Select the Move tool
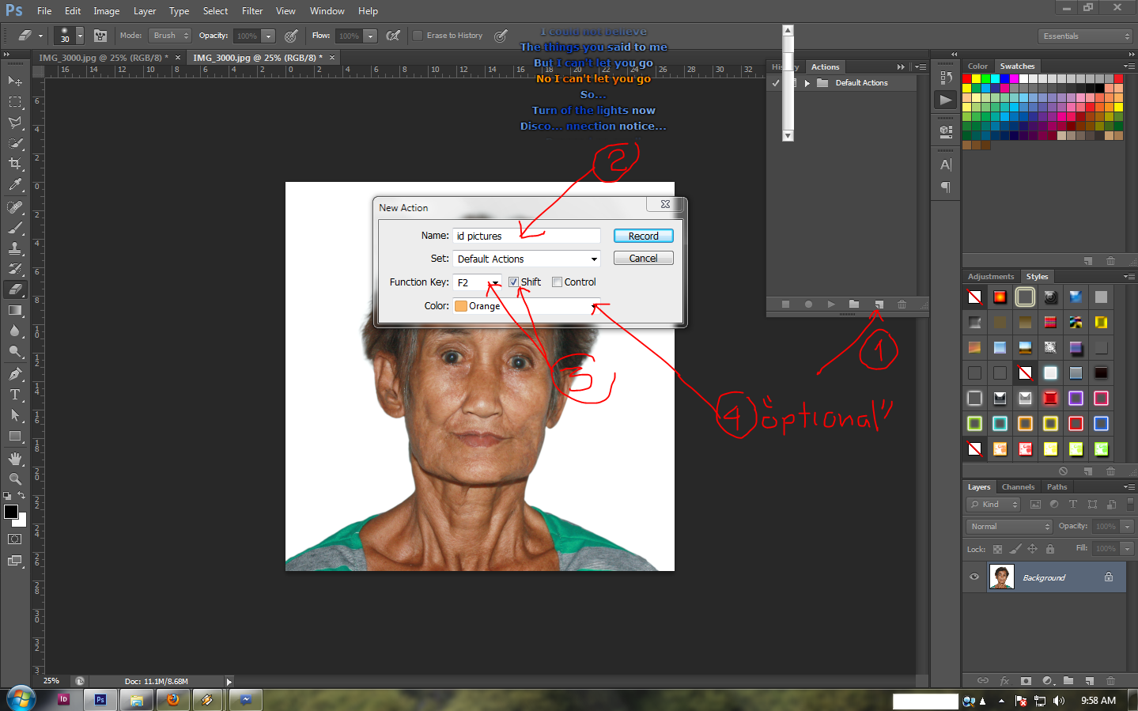 (x=15, y=81)
